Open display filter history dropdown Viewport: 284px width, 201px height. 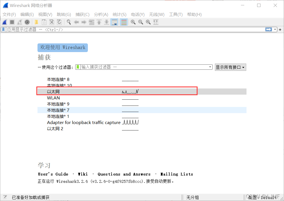point(275,29)
